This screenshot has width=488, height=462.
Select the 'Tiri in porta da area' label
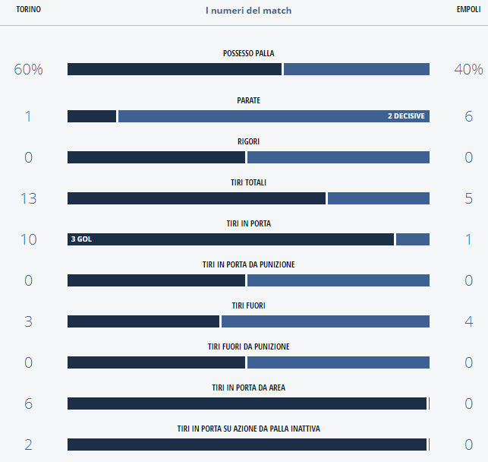pos(248,388)
